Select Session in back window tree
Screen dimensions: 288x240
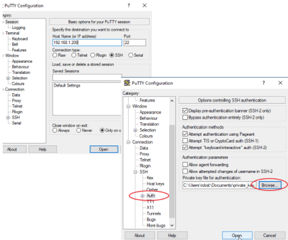coord(12,22)
